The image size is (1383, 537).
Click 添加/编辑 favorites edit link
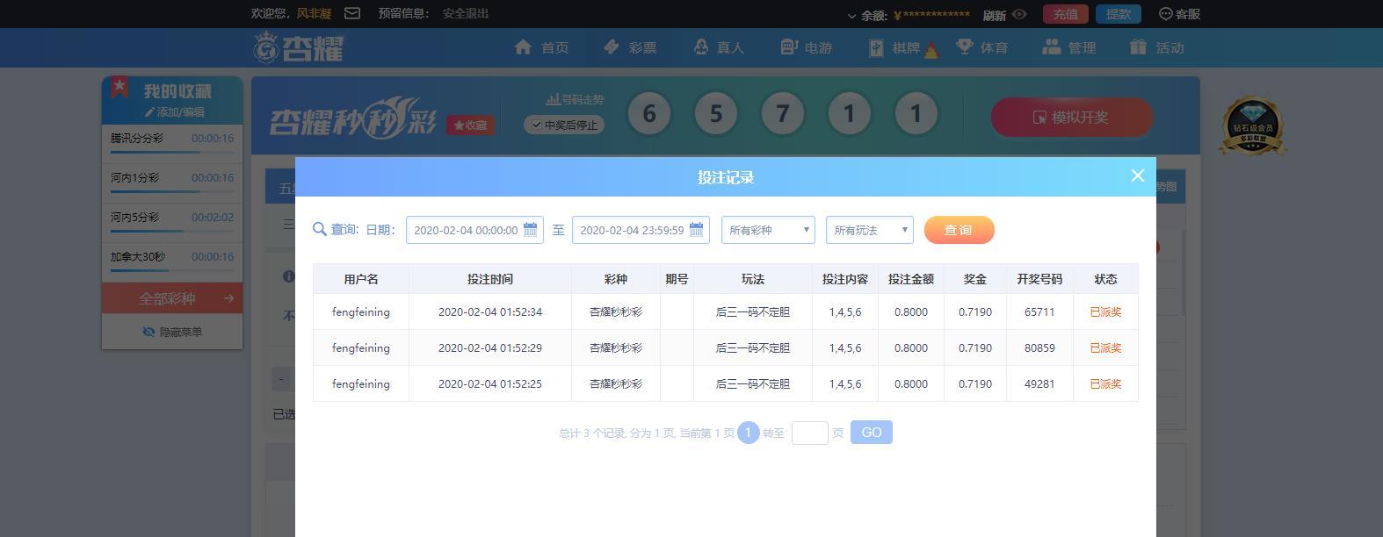point(174,112)
